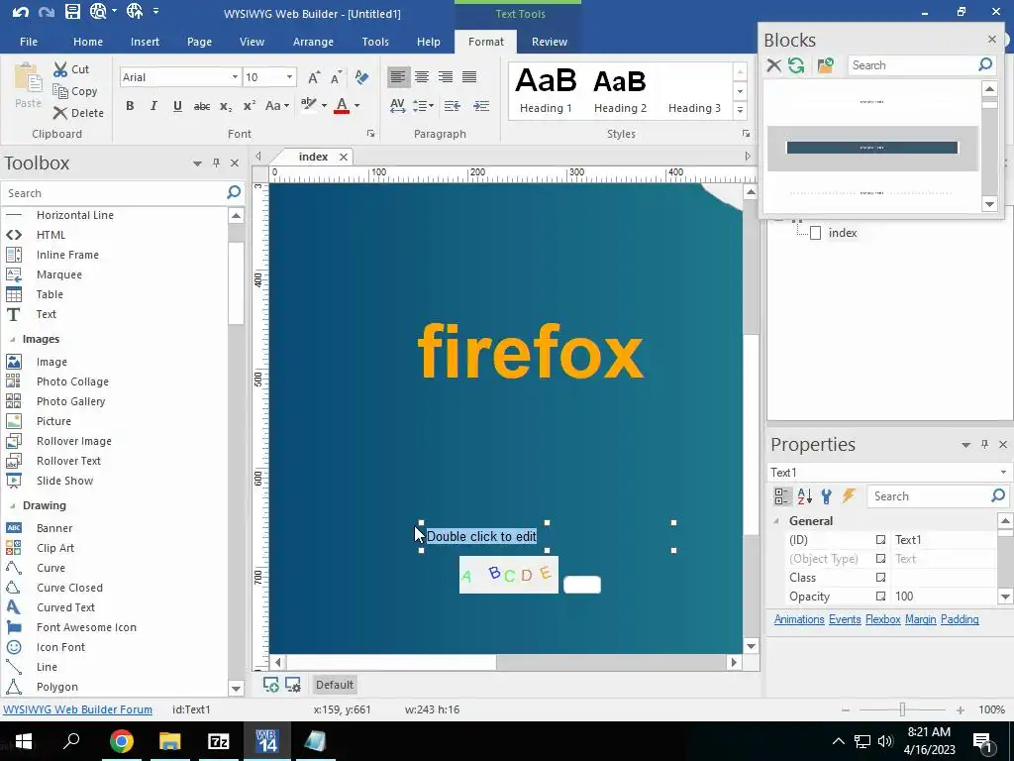Increase font size with grow icon
The width and height of the screenshot is (1014, 761).
click(x=314, y=77)
